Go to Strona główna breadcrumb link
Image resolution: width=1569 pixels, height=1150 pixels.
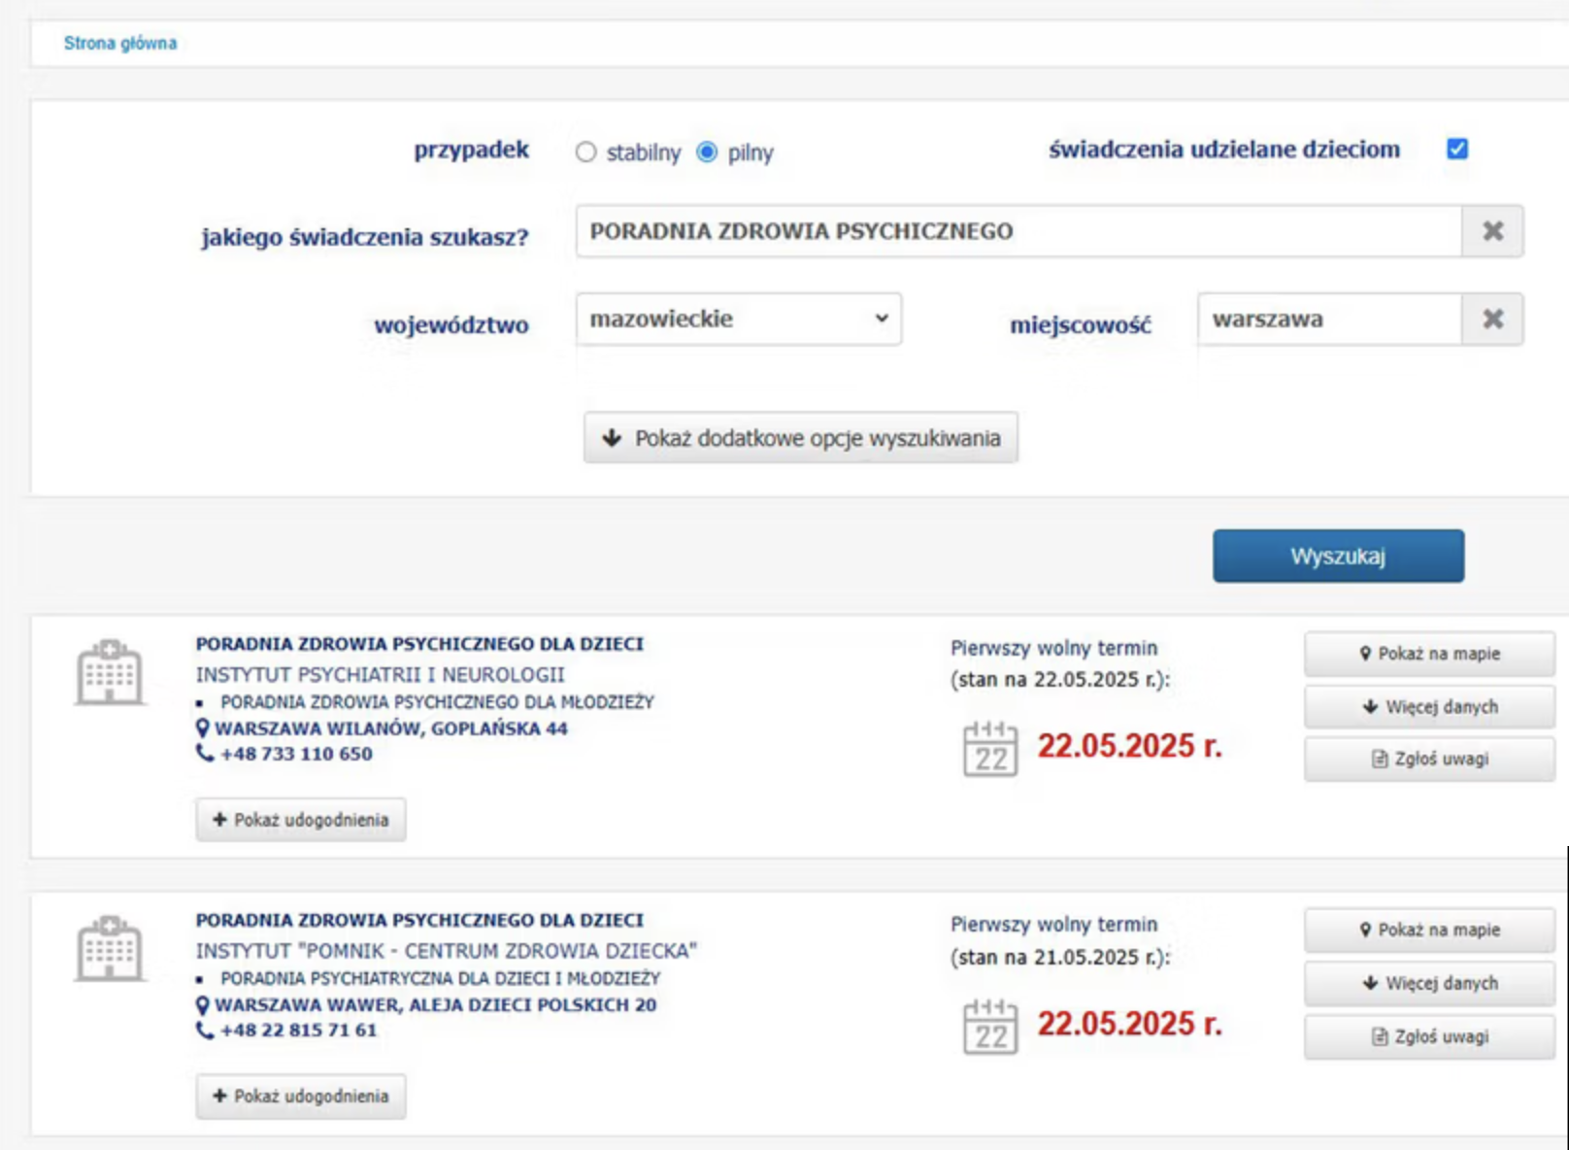pyautogui.click(x=120, y=43)
